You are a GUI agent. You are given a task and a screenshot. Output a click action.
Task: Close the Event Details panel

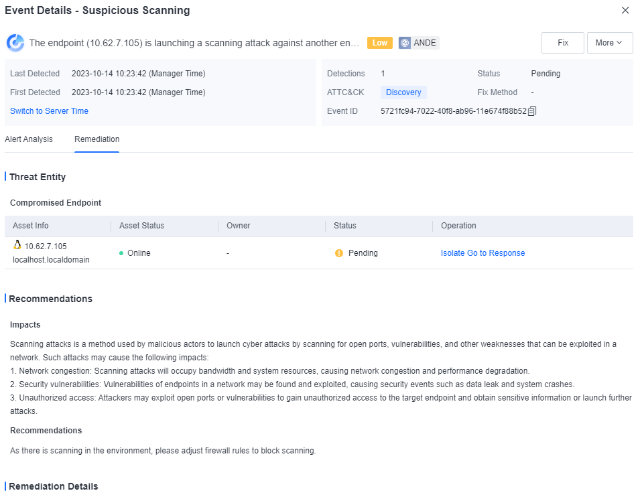point(625,10)
